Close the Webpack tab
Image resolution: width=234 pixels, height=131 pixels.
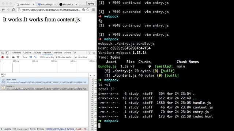[76, 4]
